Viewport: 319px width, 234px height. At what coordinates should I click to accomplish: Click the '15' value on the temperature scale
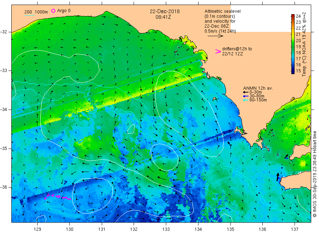298,71
